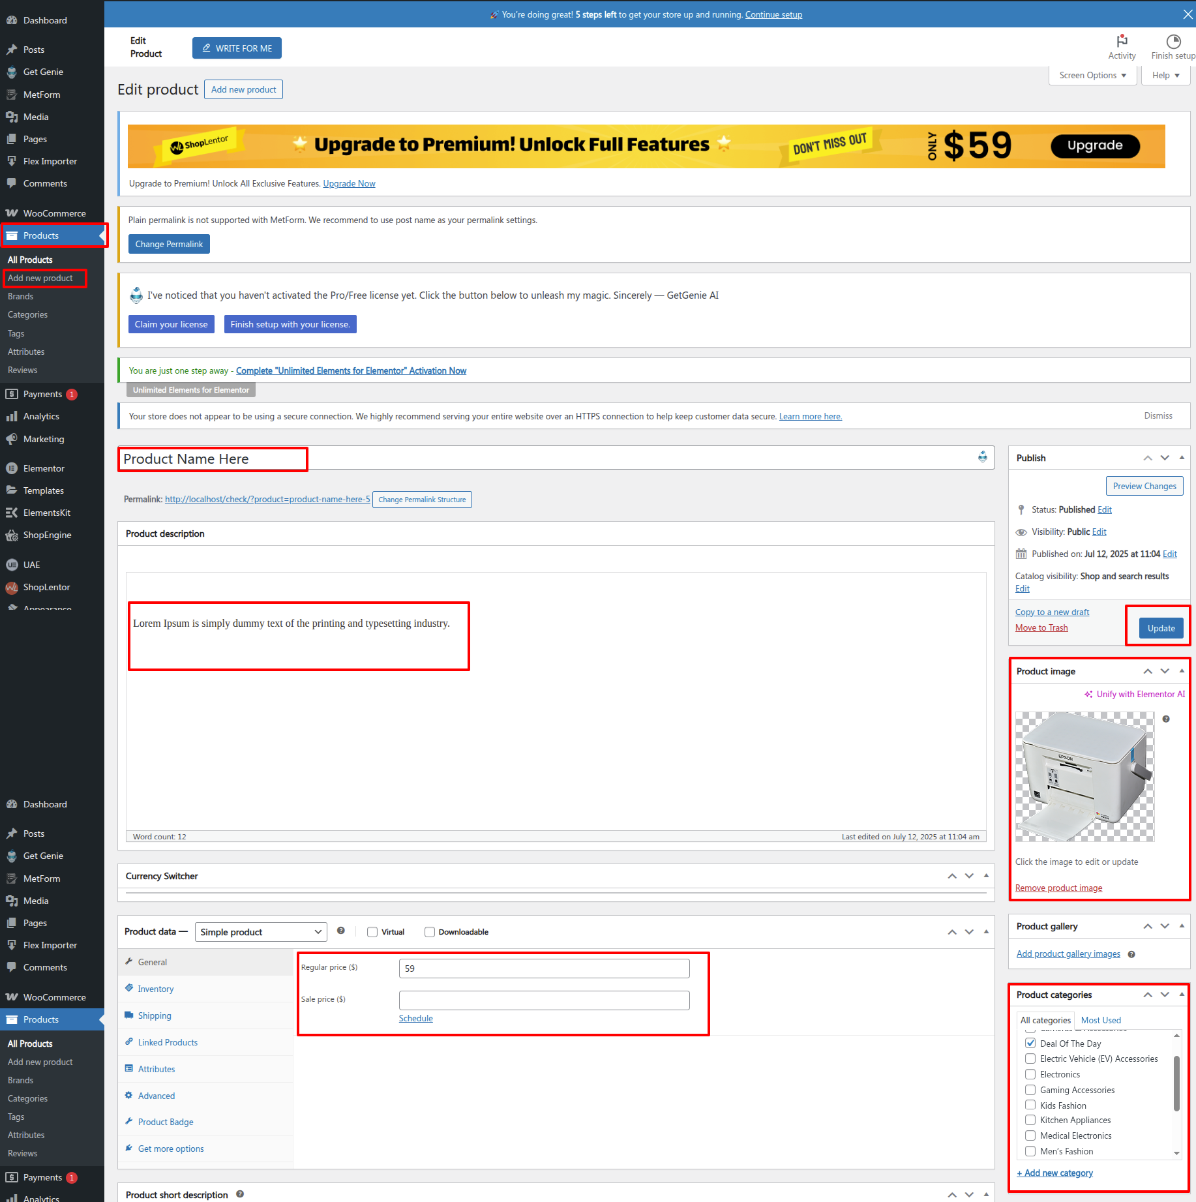Open the Inventory product data tab
This screenshot has height=1202, width=1196.
click(x=205, y=989)
